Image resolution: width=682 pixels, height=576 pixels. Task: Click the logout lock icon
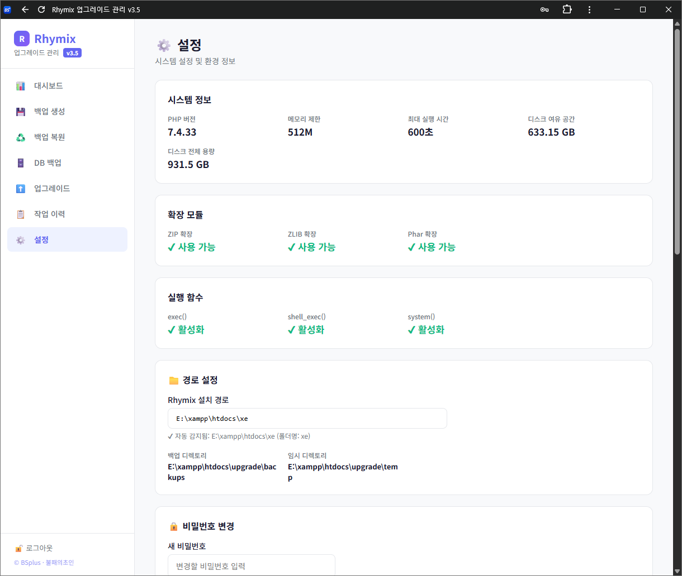coord(18,548)
